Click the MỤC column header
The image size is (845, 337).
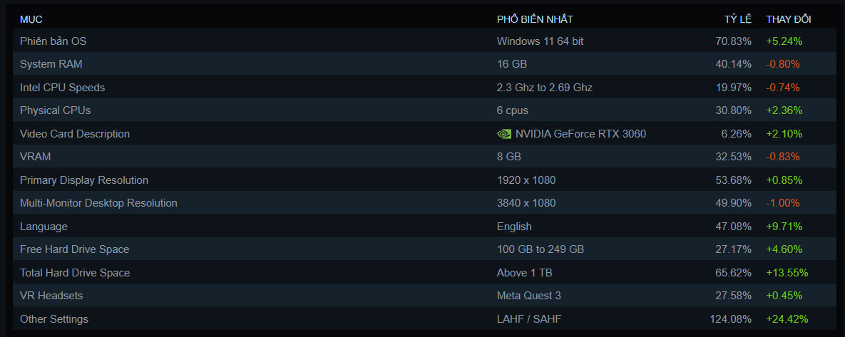point(31,19)
